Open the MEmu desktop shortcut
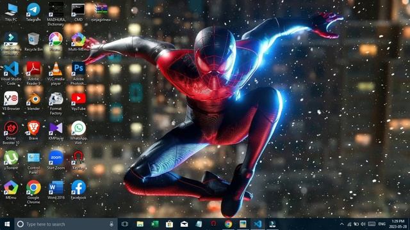 (x=11, y=190)
